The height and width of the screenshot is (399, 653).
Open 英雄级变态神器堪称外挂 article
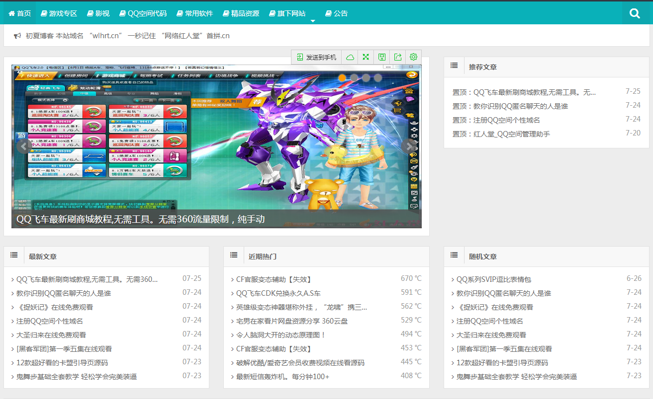pyautogui.click(x=302, y=307)
